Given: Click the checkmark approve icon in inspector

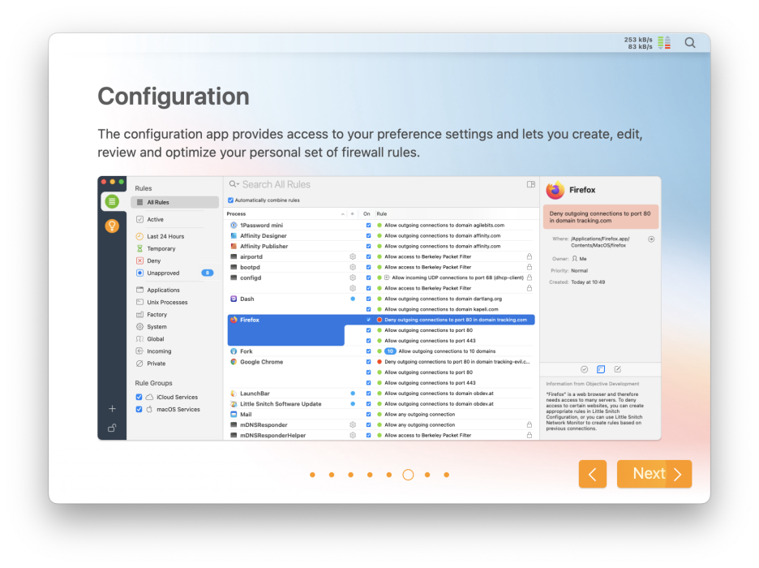Looking at the screenshot, I should click(585, 369).
